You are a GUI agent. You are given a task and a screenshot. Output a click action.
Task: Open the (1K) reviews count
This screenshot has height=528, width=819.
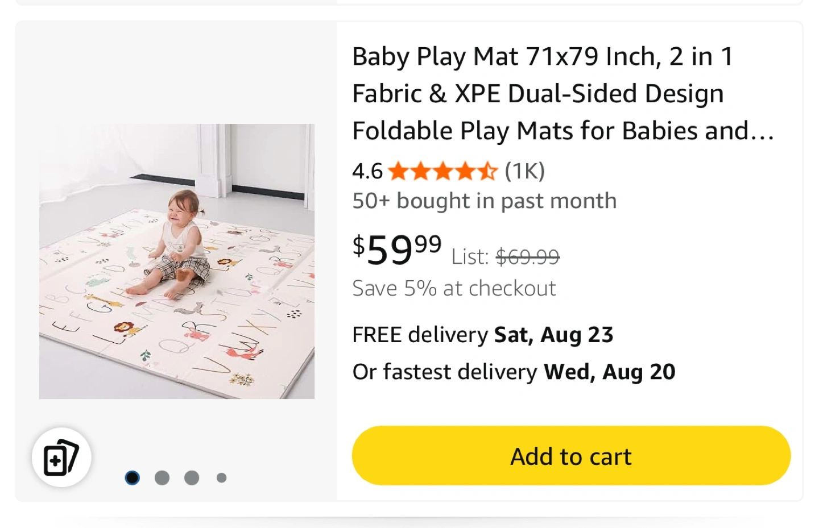pyautogui.click(x=524, y=171)
